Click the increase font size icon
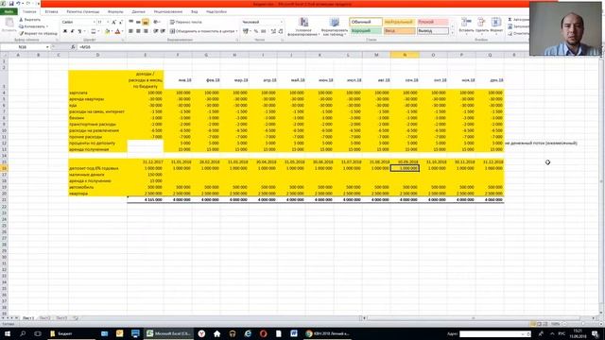Image resolution: width=605 pixels, height=340 pixels. [x=113, y=23]
